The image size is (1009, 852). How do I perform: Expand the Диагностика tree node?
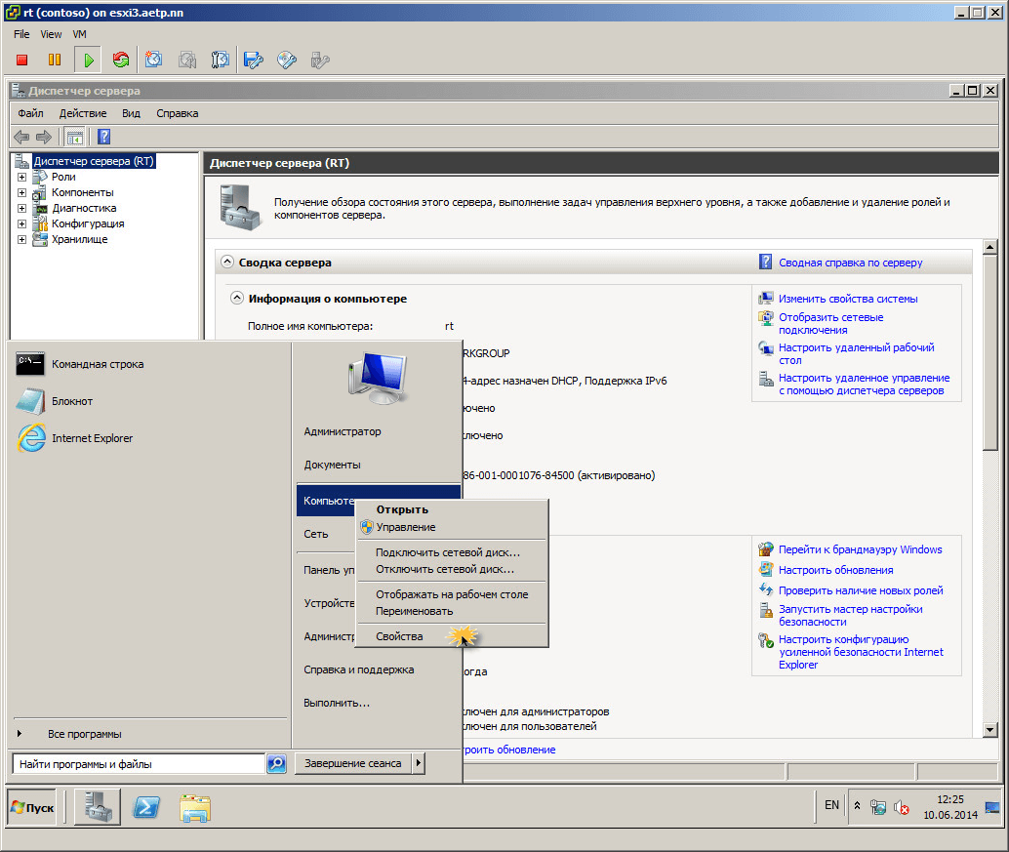click(21, 208)
